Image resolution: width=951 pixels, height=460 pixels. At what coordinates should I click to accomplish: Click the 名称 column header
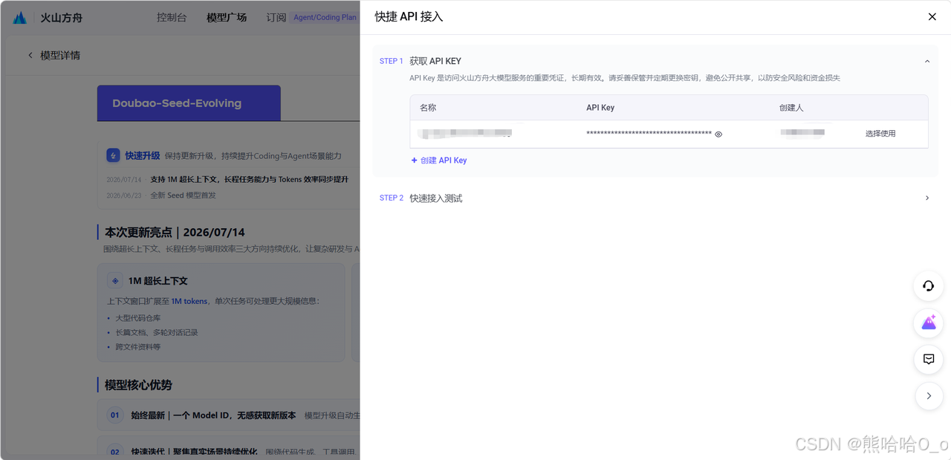[x=428, y=108]
